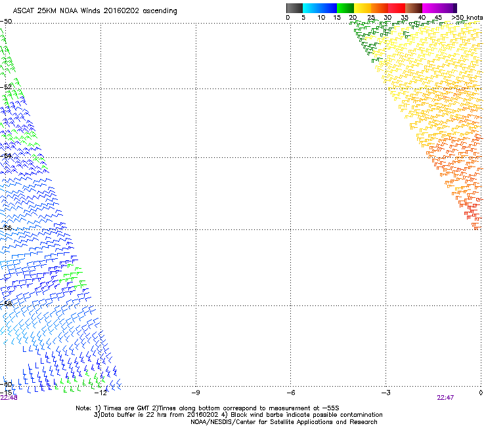This screenshot has height=426, width=486.
Task: Click the yellow 20-25 knots legend swatch
Action: tap(363, 8)
